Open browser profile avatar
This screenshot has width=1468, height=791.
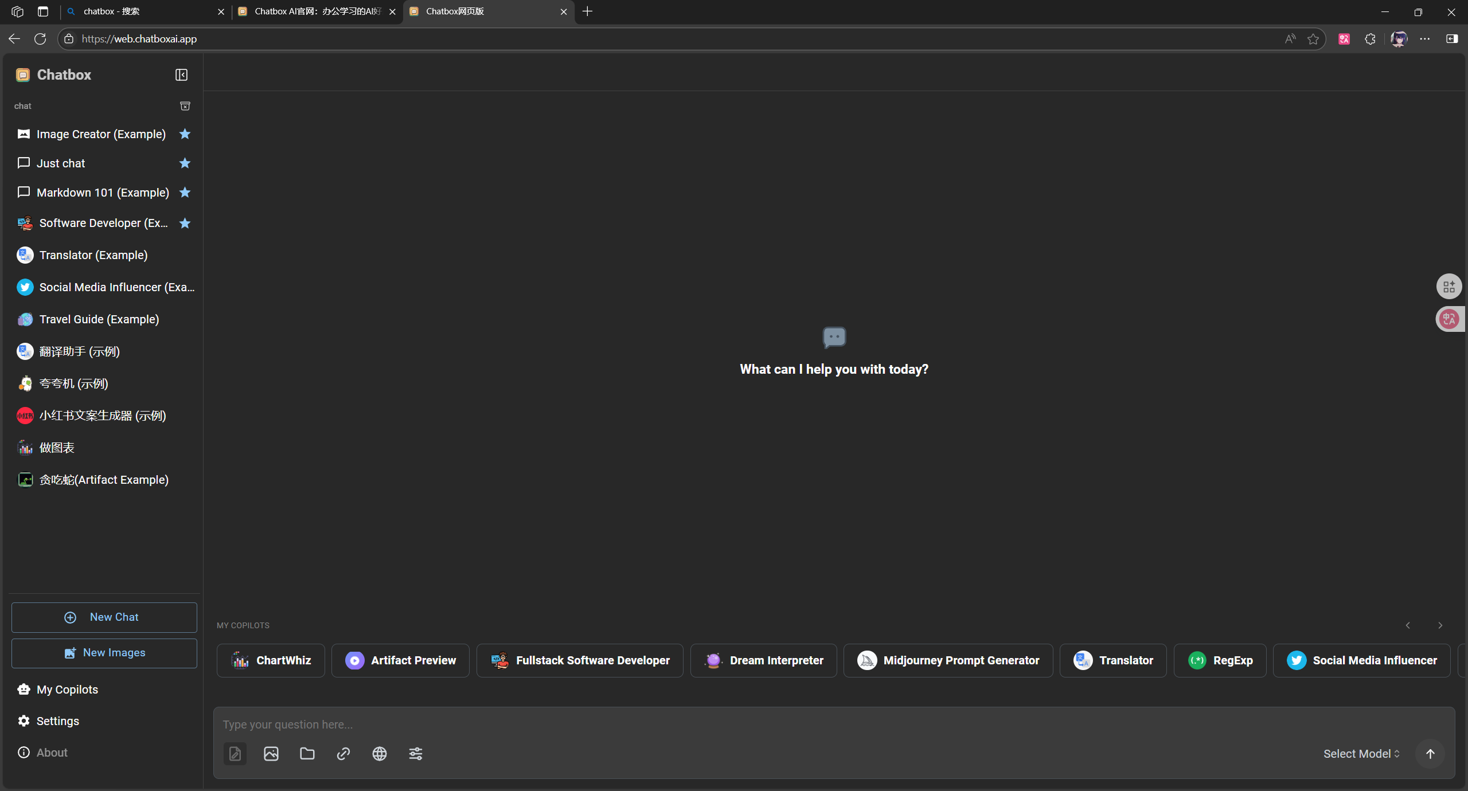(1399, 39)
